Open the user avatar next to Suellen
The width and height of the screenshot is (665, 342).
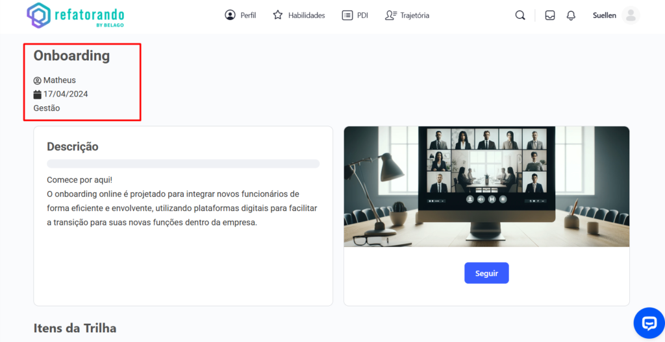[630, 16]
